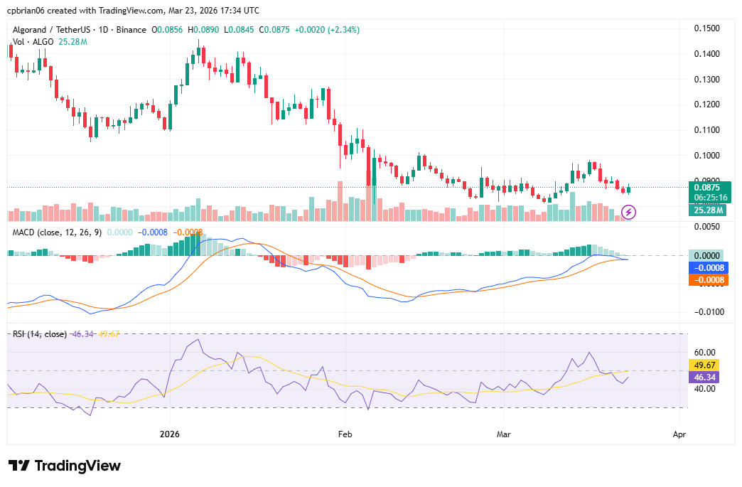The height and width of the screenshot is (487, 742).
Task: Select the 2026 label on the time axis
Action: pyautogui.click(x=168, y=434)
